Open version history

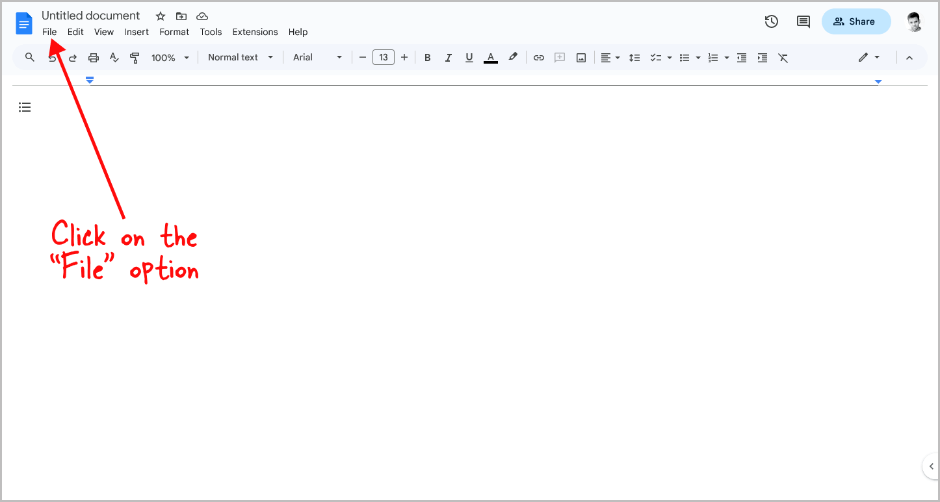click(x=771, y=21)
